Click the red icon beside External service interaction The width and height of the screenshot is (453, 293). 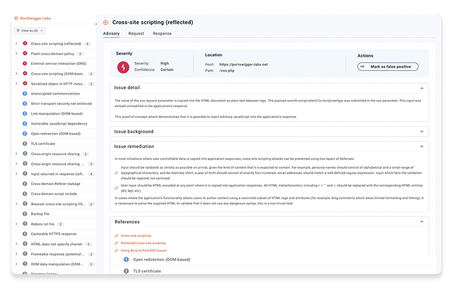point(25,64)
